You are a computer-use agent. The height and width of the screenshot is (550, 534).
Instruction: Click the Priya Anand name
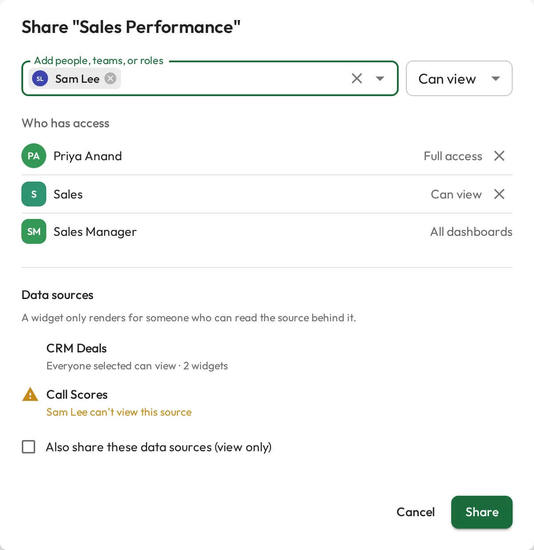tap(88, 156)
